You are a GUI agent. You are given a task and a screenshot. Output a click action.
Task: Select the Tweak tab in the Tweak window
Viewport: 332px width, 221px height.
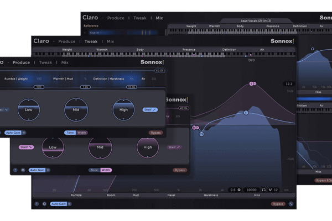(x=91, y=41)
